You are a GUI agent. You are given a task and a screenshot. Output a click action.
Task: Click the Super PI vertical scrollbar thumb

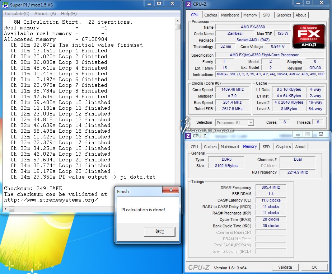click(x=178, y=27)
